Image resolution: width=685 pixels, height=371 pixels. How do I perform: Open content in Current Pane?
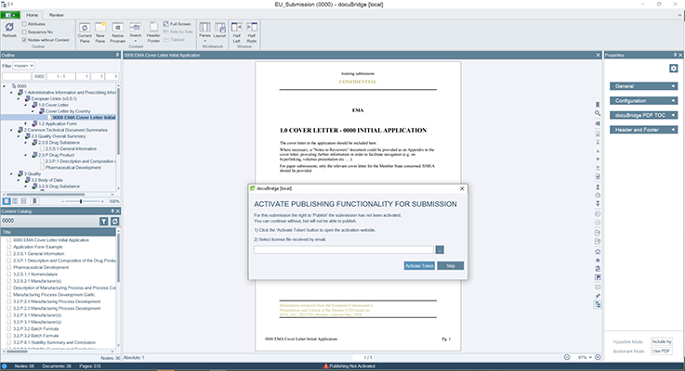click(x=85, y=32)
